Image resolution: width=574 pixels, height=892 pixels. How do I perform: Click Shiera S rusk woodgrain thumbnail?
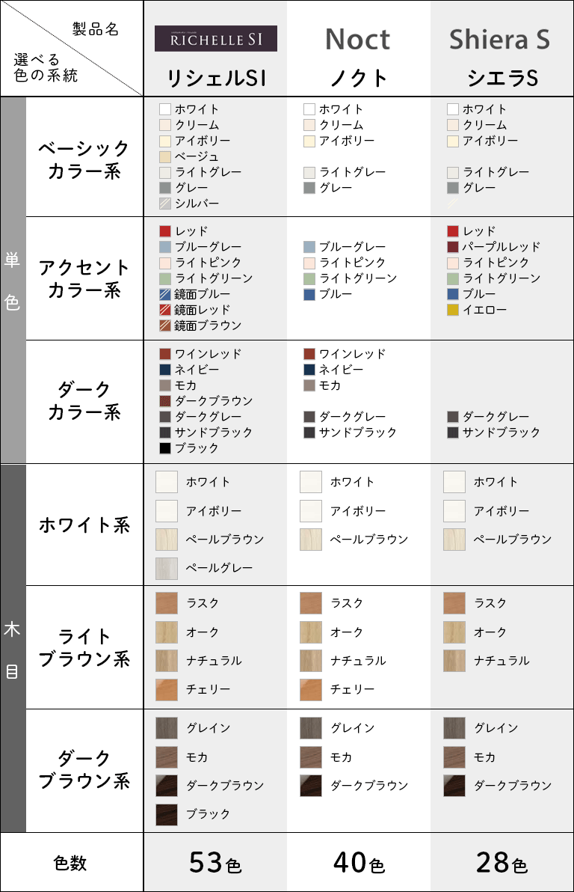pyautogui.click(x=454, y=604)
